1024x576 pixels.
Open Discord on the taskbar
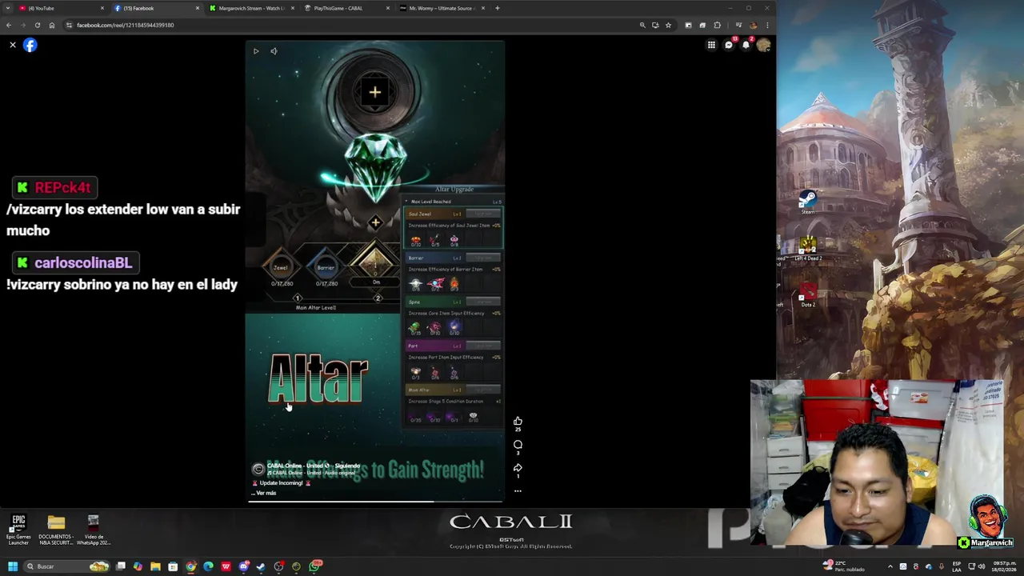click(x=243, y=566)
